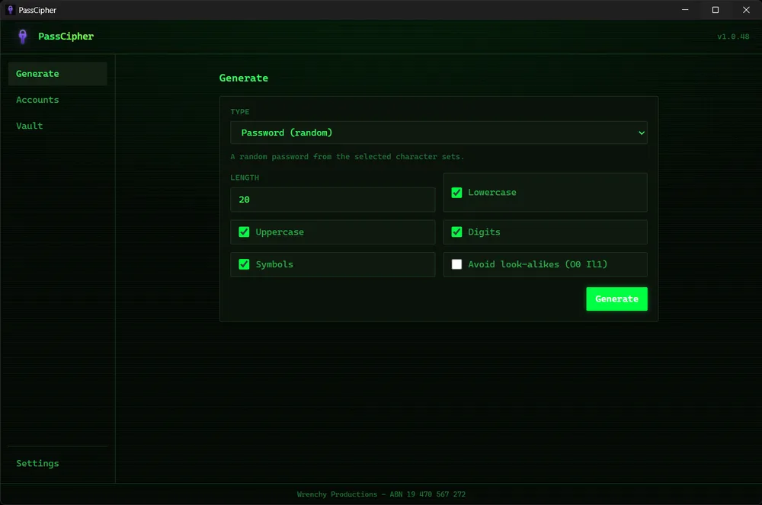Minimize the PassCipher window

point(685,10)
